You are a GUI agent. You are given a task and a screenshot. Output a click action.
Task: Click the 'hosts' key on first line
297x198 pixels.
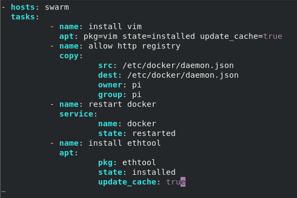pyautogui.click(x=23, y=7)
